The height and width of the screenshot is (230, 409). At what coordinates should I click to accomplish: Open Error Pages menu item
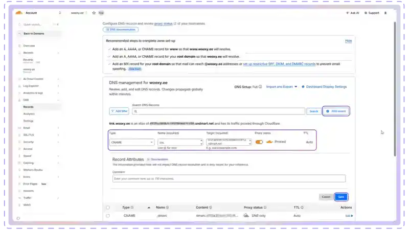coord(30,184)
